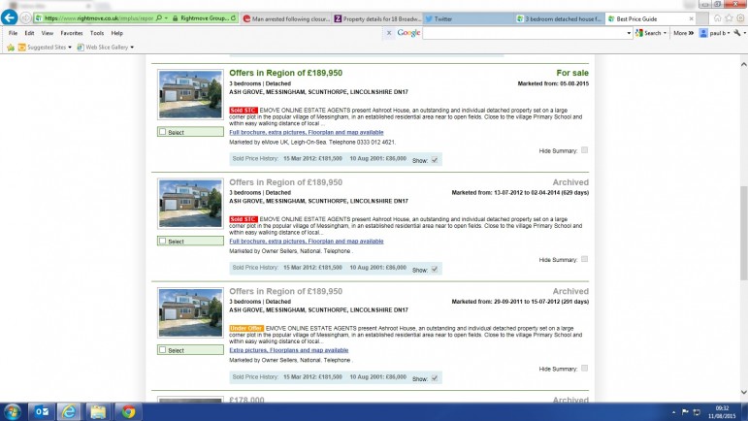Check Hide Summary for the first listing
The height and width of the screenshot is (421, 748).
click(x=584, y=150)
